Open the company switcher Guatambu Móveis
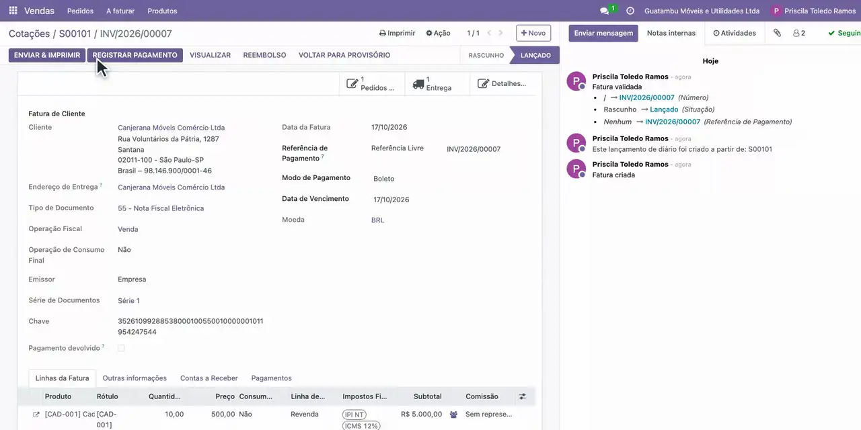The height and width of the screenshot is (430, 861). (702, 11)
